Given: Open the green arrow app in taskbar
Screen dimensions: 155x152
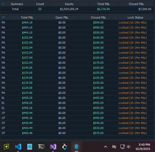Looking at the screenshot, I should 6,147.
